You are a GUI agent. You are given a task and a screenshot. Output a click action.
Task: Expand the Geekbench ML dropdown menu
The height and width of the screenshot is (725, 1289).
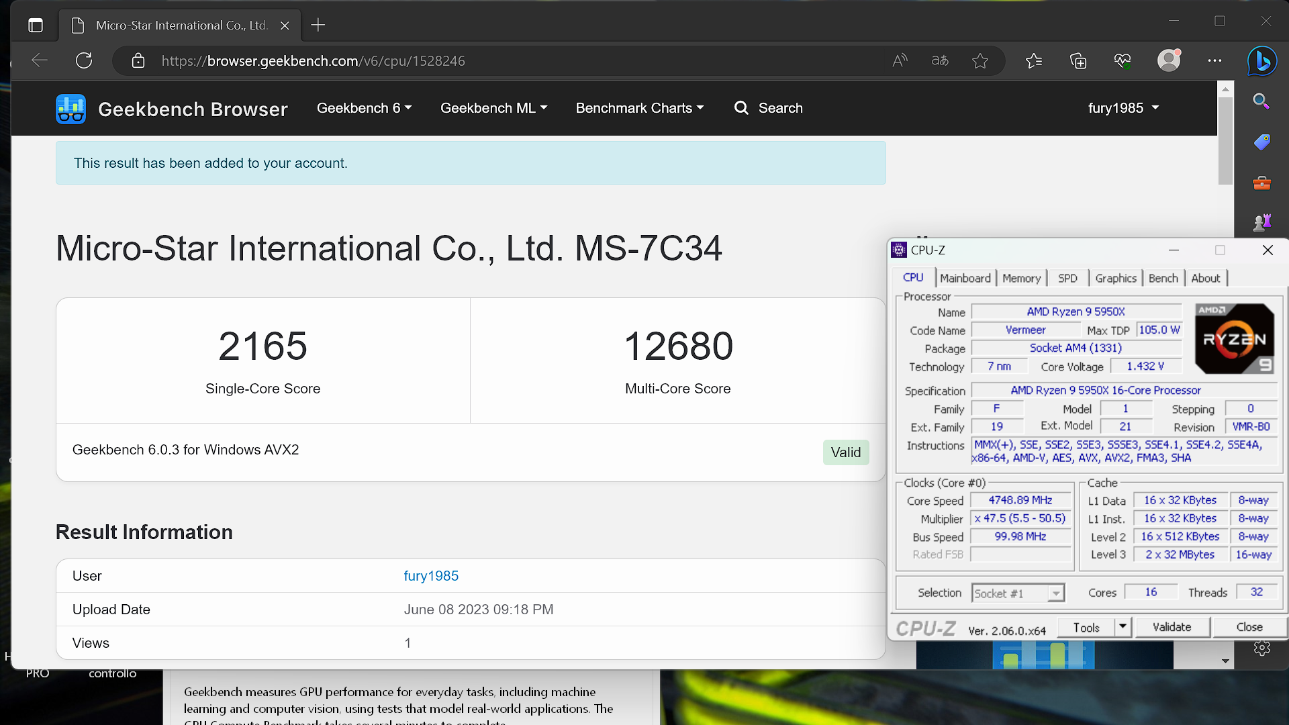pyautogui.click(x=493, y=108)
